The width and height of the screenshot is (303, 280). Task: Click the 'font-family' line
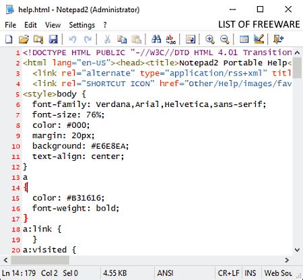click(149, 104)
